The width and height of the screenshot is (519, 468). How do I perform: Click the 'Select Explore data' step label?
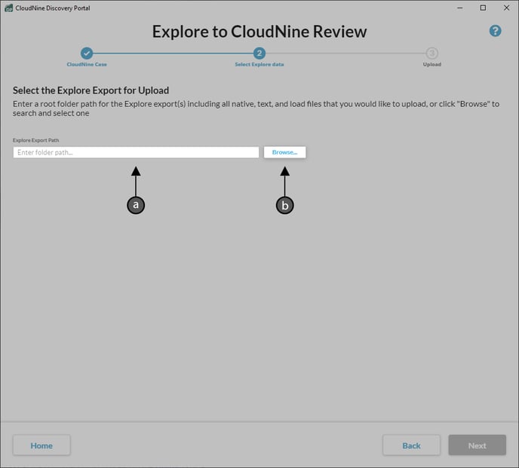tap(259, 65)
